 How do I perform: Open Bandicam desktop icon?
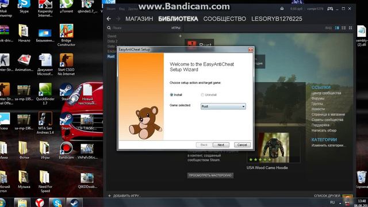[x=66, y=151]
